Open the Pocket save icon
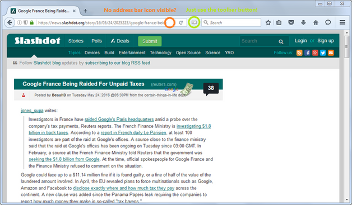 pyautogui.click(x=291, y=22)
